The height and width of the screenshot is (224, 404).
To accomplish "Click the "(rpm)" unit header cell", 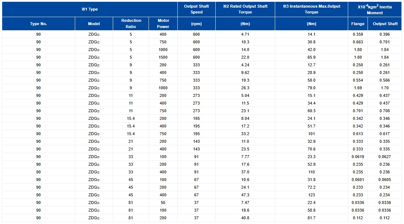I will coord(196,24).
